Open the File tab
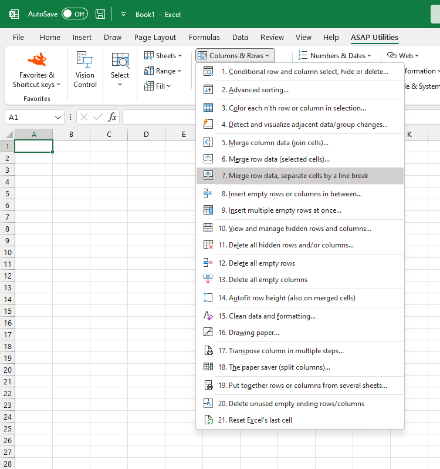Viewport: 440px width, 469px height. [18, 38]
